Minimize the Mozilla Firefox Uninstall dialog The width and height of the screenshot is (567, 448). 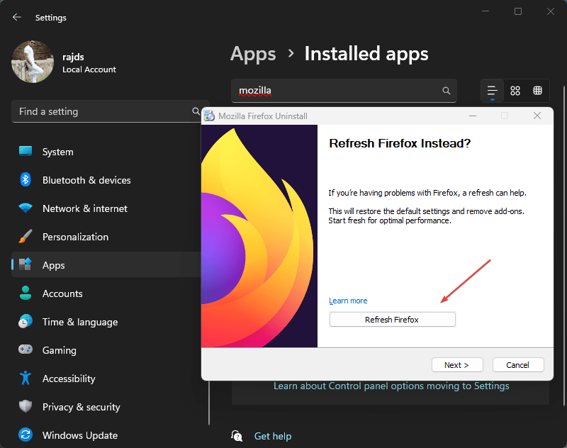(472, 116)
